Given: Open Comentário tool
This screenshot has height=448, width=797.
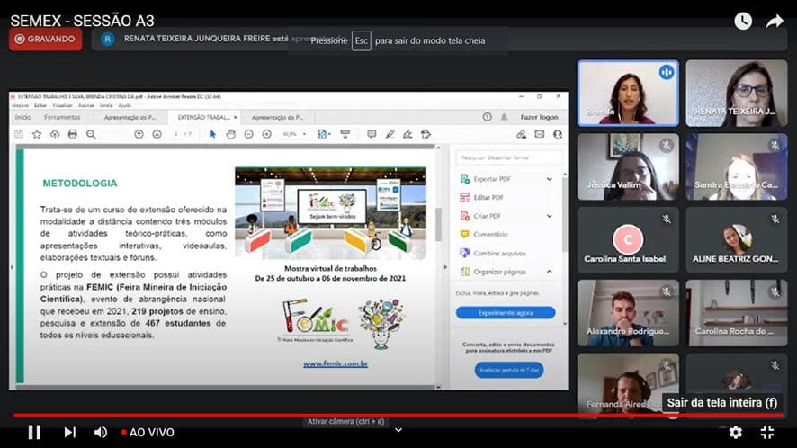Looking at the screenshot, I should (x=490, y=235).
